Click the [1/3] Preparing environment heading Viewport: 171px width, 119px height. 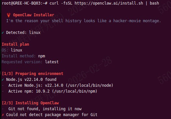(x=33, y=74)
